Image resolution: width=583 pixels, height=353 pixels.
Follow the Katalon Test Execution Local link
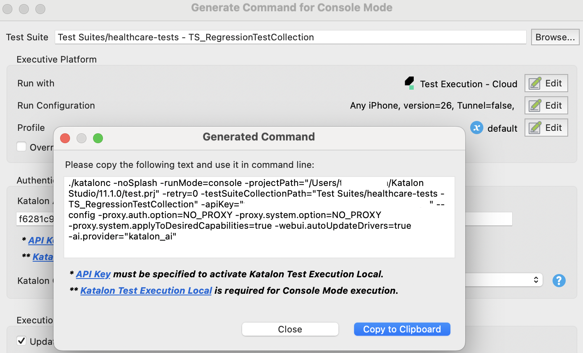coord(146,290)
